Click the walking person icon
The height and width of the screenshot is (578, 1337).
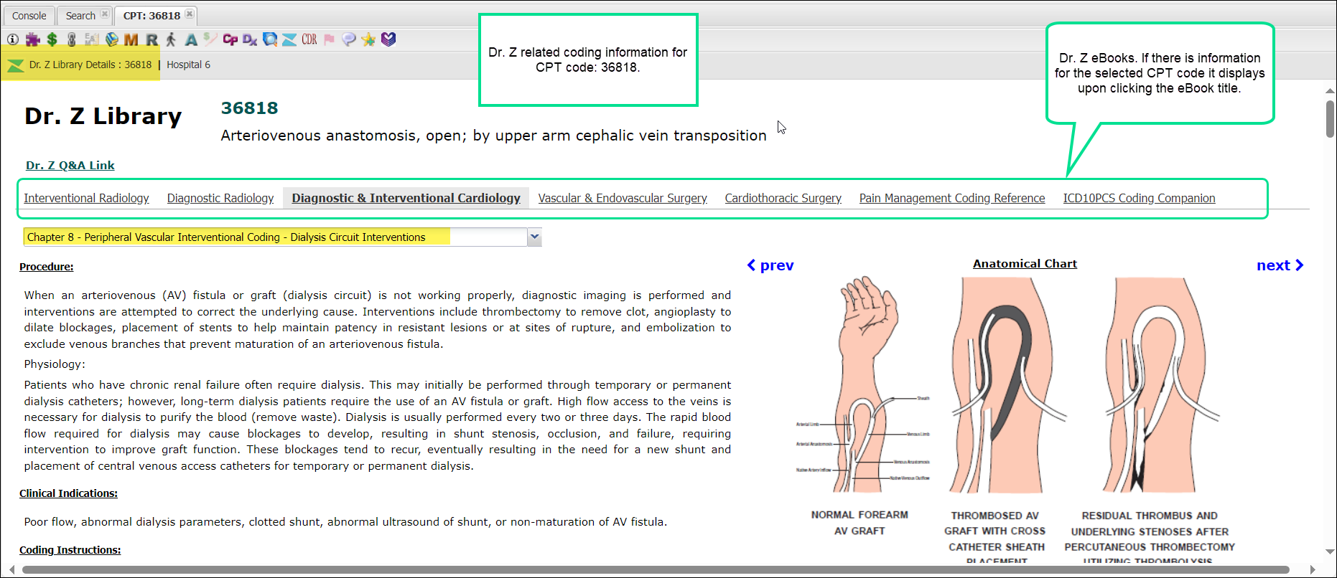[x=171, y=39]
